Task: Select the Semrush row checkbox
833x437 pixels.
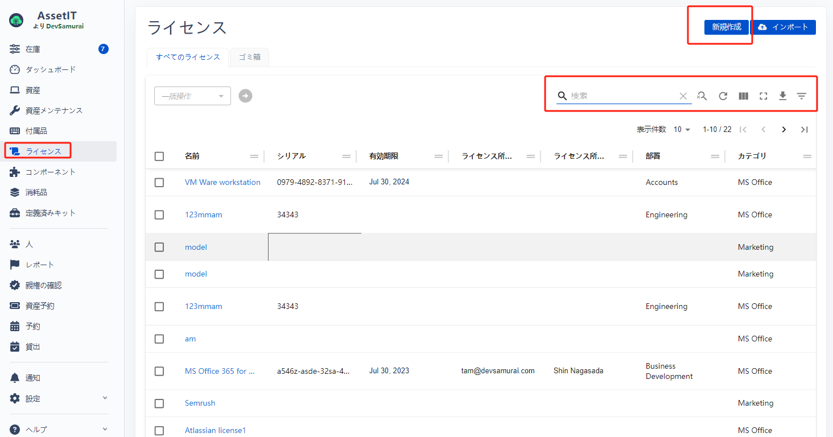Action: click(x=159, y=403)
